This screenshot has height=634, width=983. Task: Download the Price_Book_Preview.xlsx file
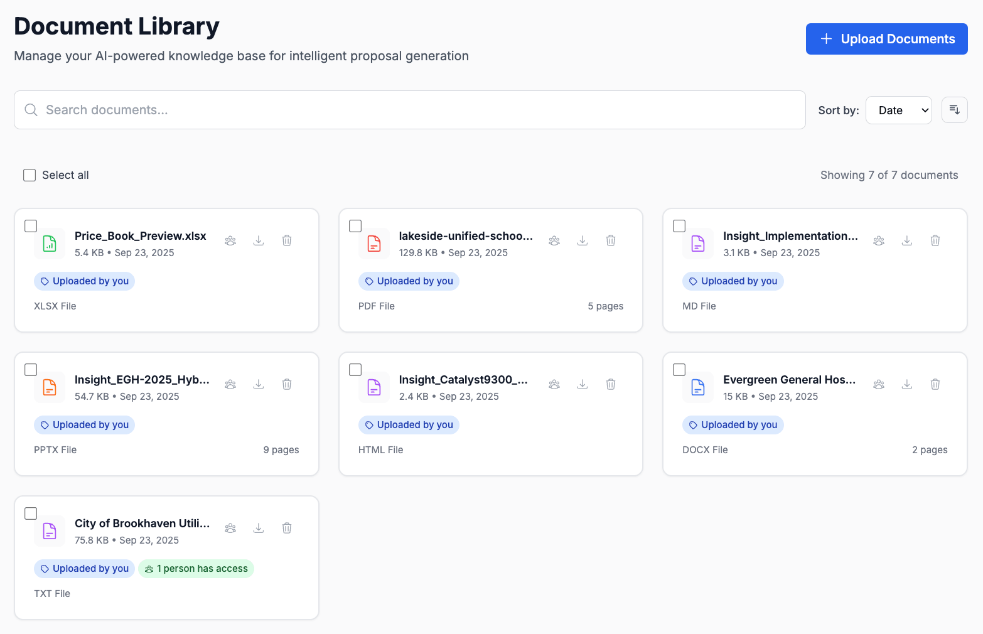point(258,240)
